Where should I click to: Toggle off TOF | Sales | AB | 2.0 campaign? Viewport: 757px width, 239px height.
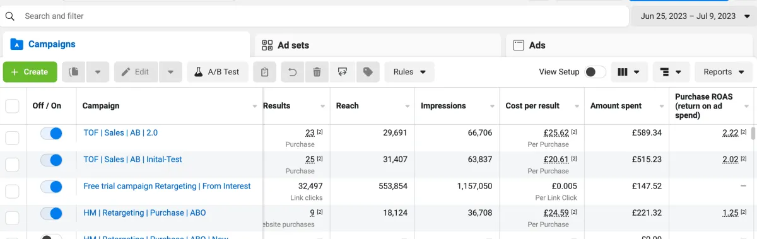(51, 133)
